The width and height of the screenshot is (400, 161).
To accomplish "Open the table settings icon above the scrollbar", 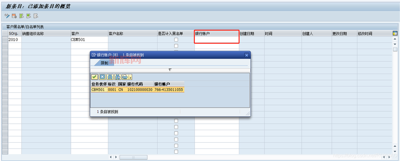I will tap(395, 33).
